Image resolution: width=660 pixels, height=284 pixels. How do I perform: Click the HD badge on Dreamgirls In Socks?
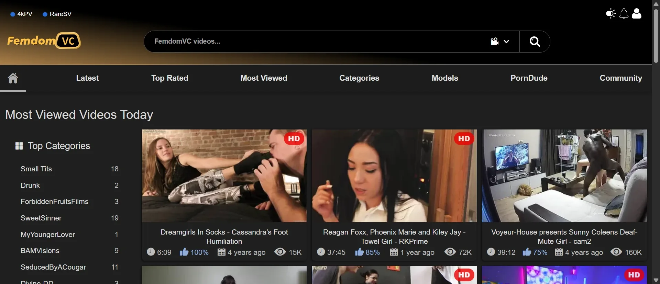[x=294, y=139]
